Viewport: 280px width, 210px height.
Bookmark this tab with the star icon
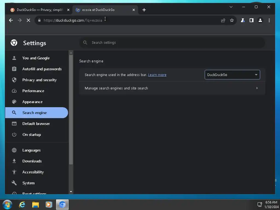pyautogui.click(x=232, y=20)
